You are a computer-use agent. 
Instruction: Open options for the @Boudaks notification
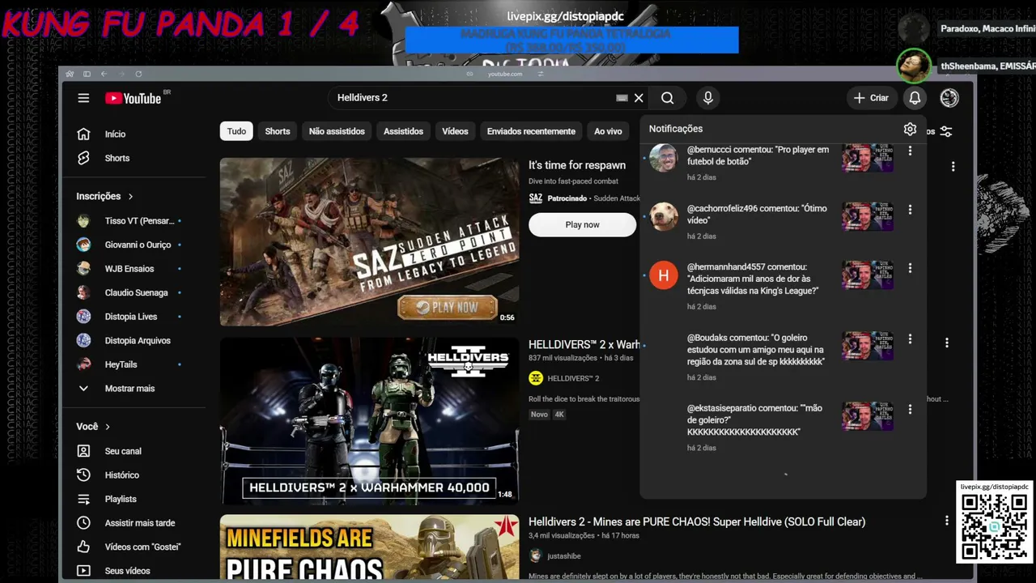pyautogui.click(x=910, y=339)
